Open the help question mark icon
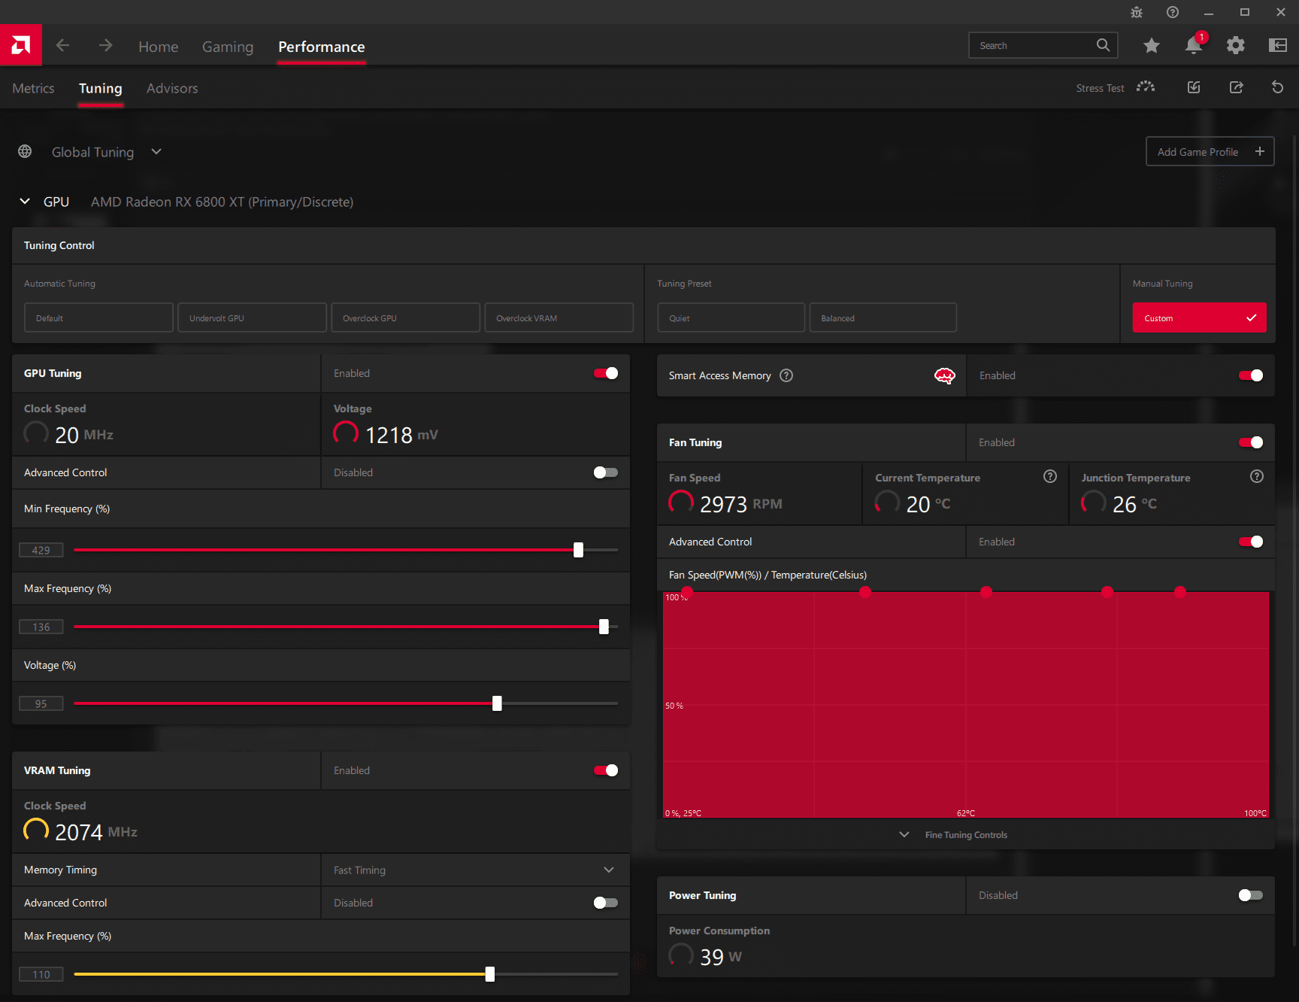 click(x=1173, y=12)
